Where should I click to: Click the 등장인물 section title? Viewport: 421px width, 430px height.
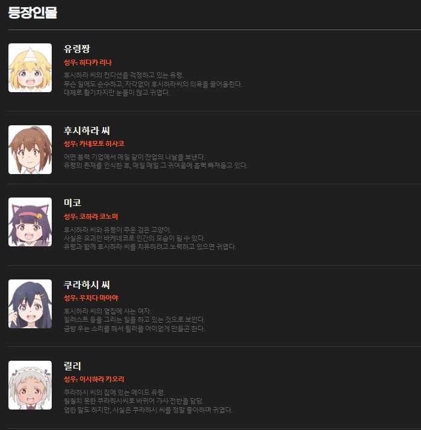tap(32, 13)
